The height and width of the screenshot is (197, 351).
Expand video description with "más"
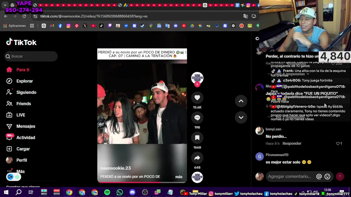point(179,177)
